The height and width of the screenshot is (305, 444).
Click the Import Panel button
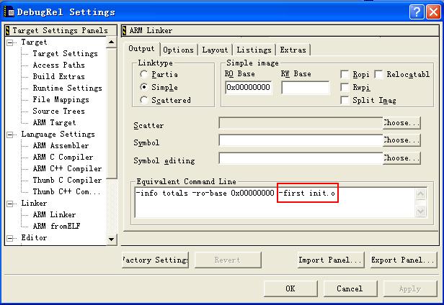pos(330,260)
